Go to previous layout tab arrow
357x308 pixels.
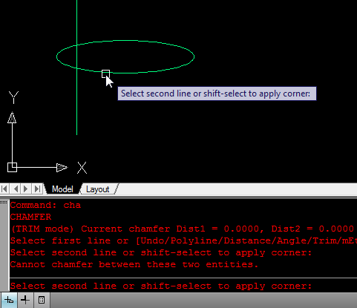[16, 189]
